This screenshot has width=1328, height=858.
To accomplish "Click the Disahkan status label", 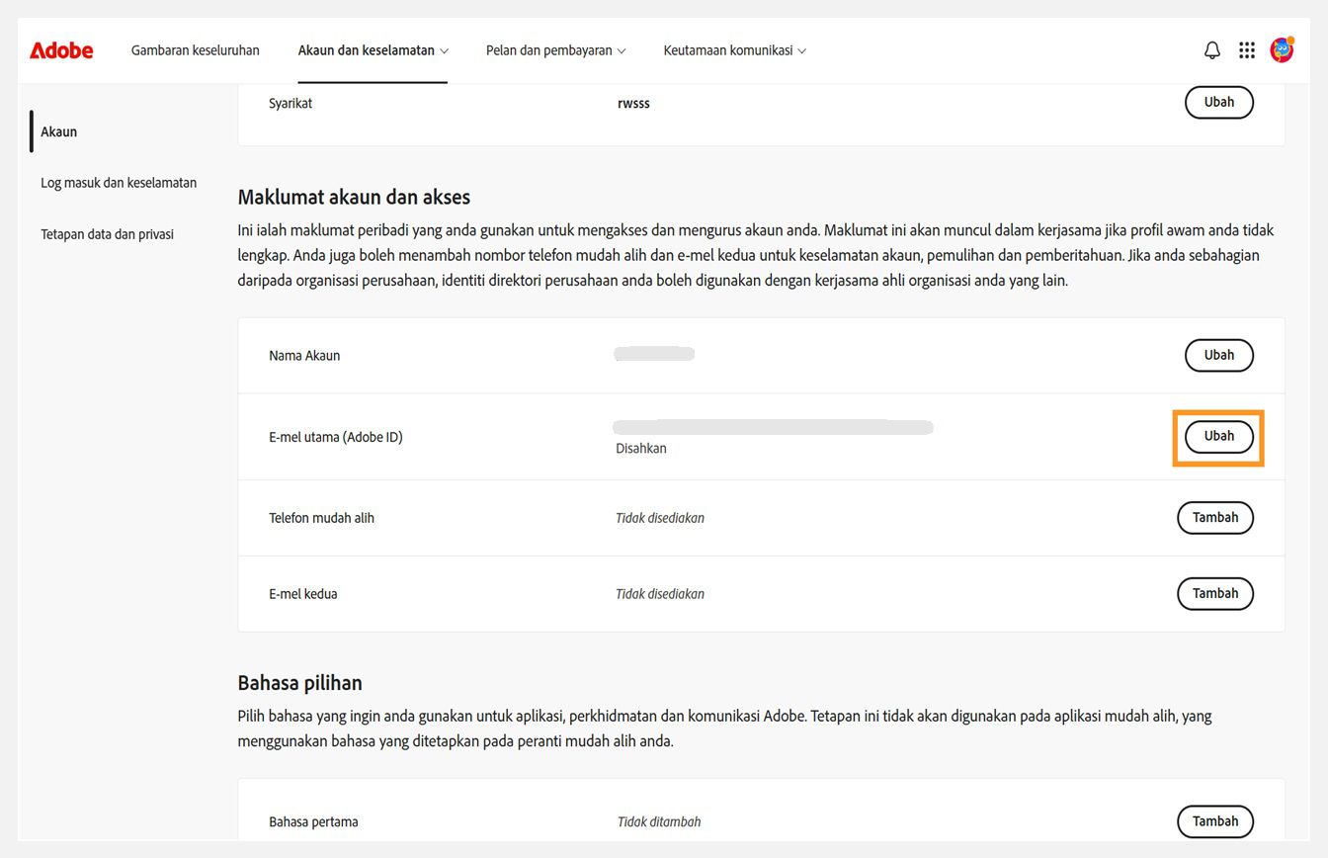I will click(x=640, y=448).
